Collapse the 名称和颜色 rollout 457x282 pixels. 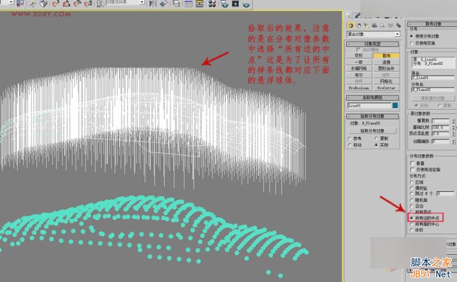point(372,98)
